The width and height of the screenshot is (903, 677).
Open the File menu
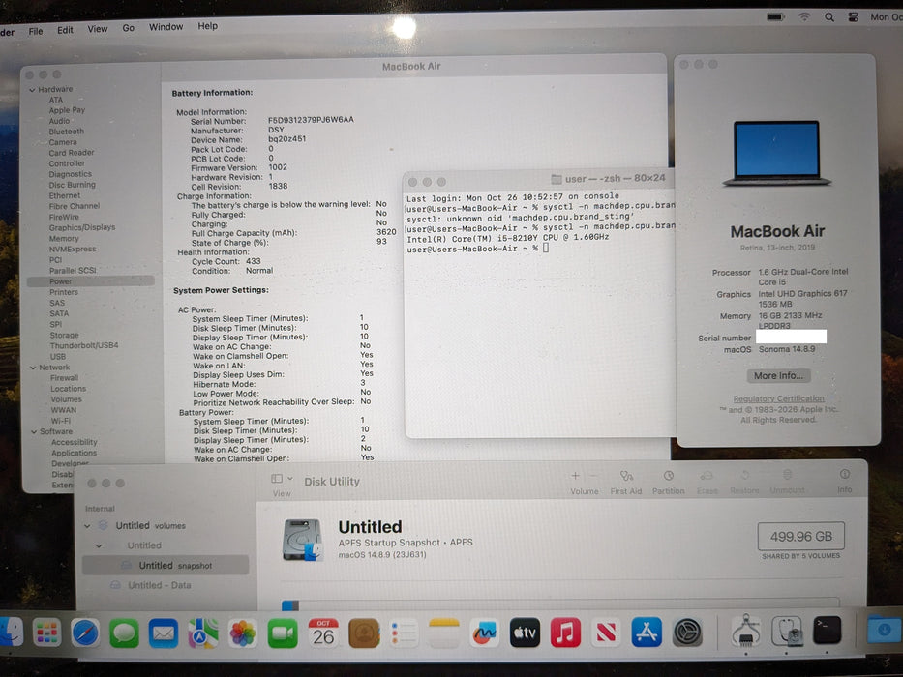[x=36, y=31]
